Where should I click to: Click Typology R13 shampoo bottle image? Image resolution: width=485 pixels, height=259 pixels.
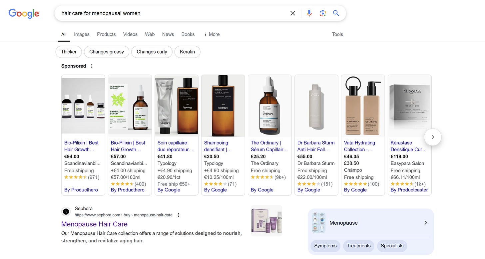pos(223,106)
